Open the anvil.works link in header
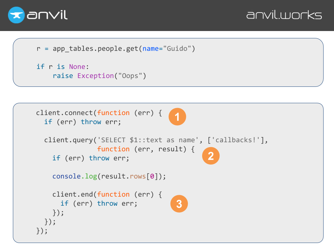The width and height of the screenshot is (334, 251). tap(284, 15)
